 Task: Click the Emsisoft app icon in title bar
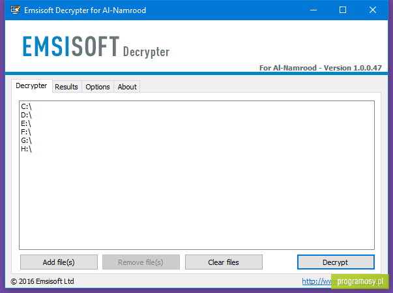pyautogui.click(x=15, y=10)
